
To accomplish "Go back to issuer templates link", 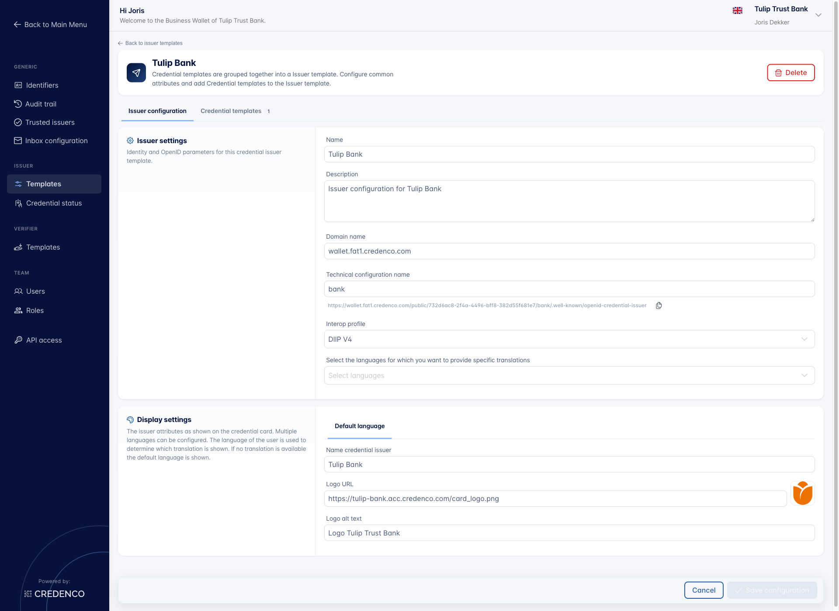I will (150, 43).
